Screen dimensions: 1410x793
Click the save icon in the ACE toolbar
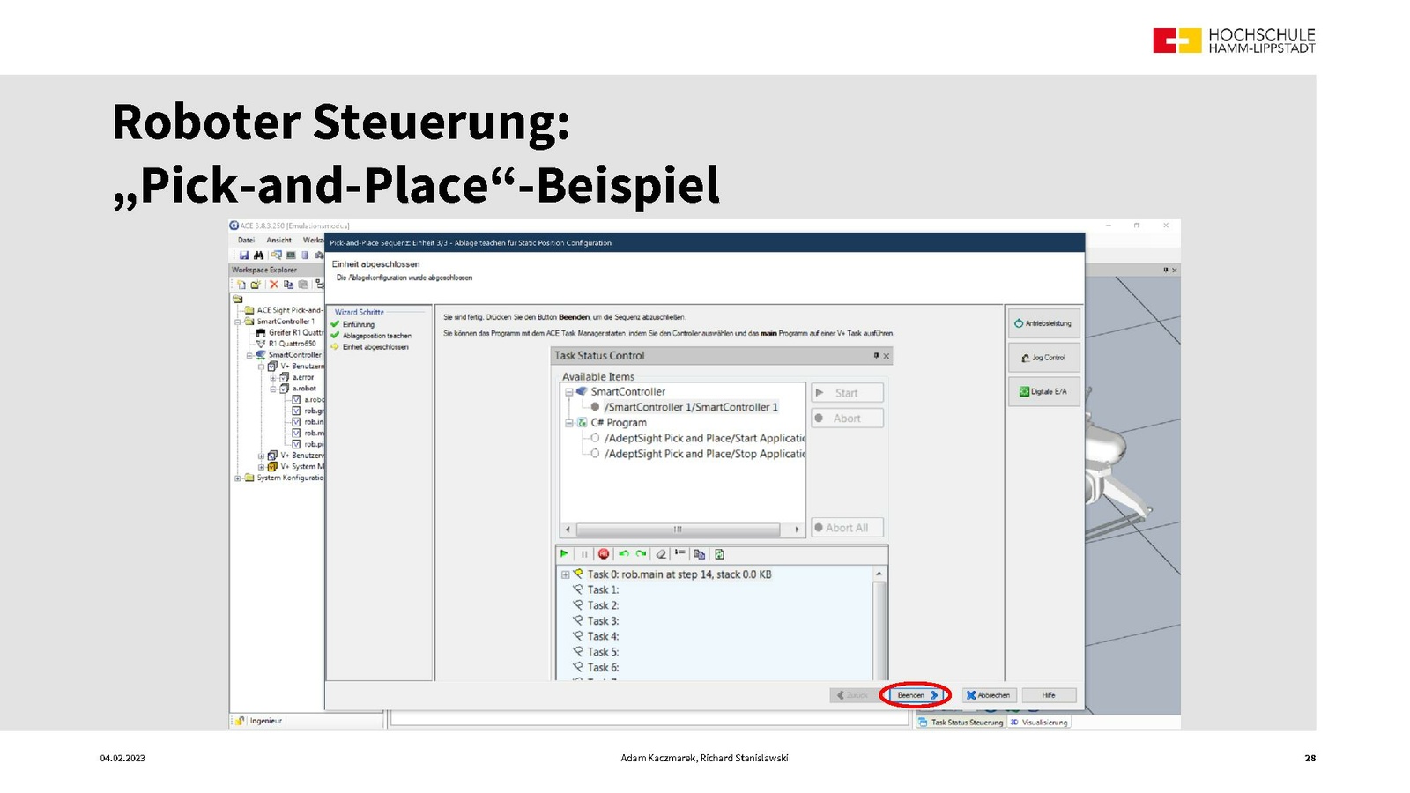coord(244,256)
